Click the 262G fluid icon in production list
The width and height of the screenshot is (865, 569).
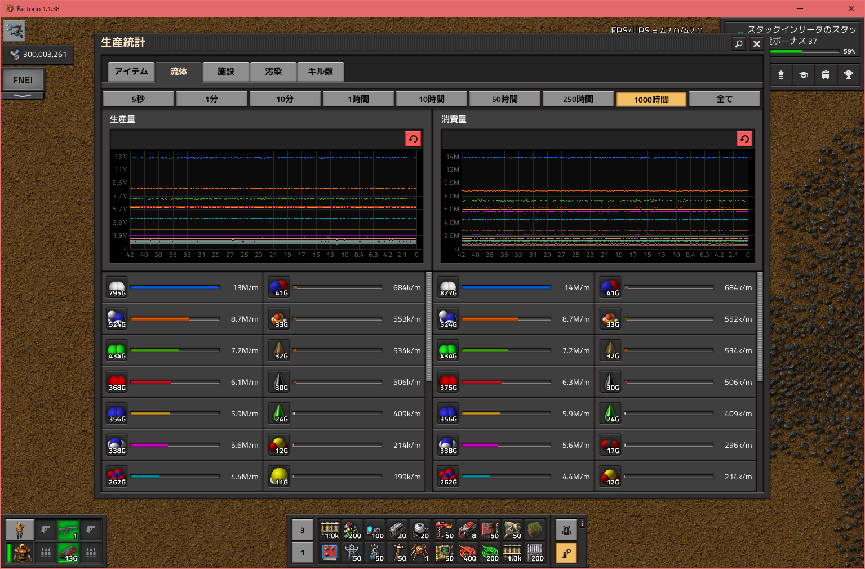click(x=117, y=477)
